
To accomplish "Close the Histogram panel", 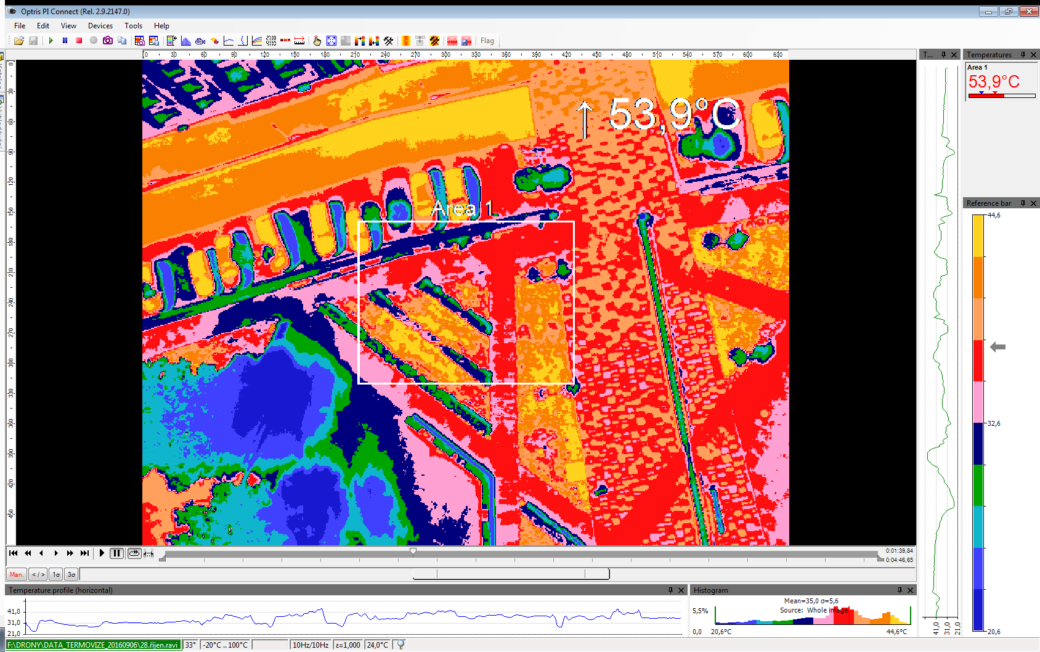I will coord(910,590).
